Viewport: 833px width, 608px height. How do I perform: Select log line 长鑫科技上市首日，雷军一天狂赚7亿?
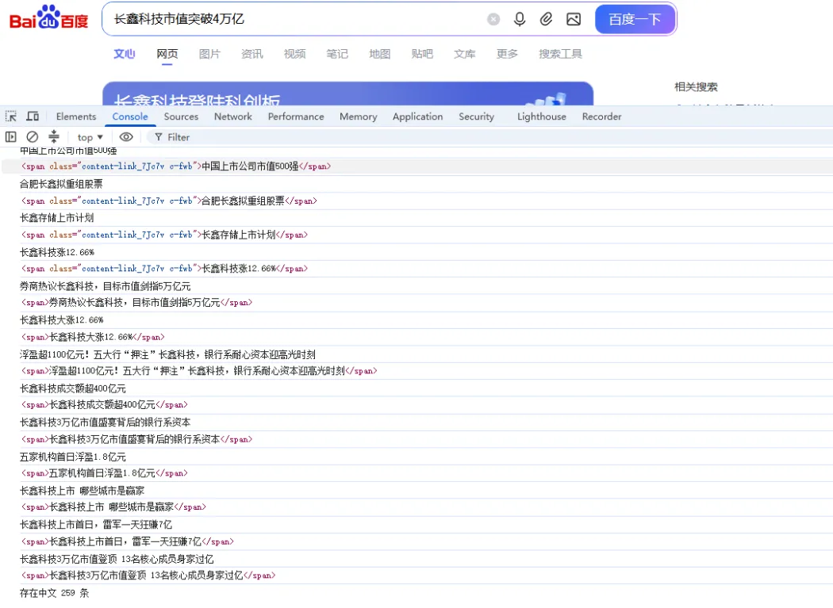pyautogui.click(x=96, y=525)
